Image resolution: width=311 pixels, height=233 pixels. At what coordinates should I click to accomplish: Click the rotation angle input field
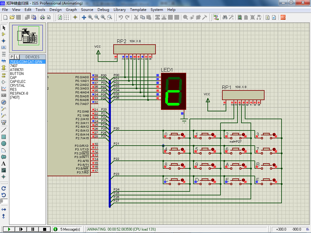point(4,201)
